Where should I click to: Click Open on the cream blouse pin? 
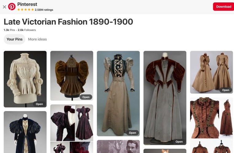click(39, 104)
